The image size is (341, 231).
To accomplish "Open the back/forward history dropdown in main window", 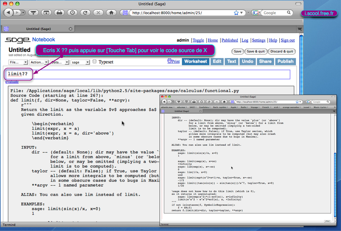I will click(23, 13).
